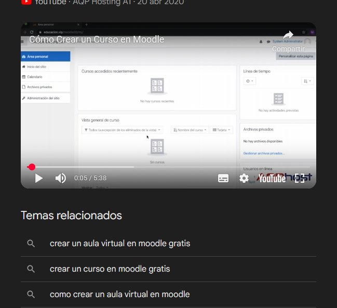
Task: Play the Moodle course video
Action: [39, 178]
